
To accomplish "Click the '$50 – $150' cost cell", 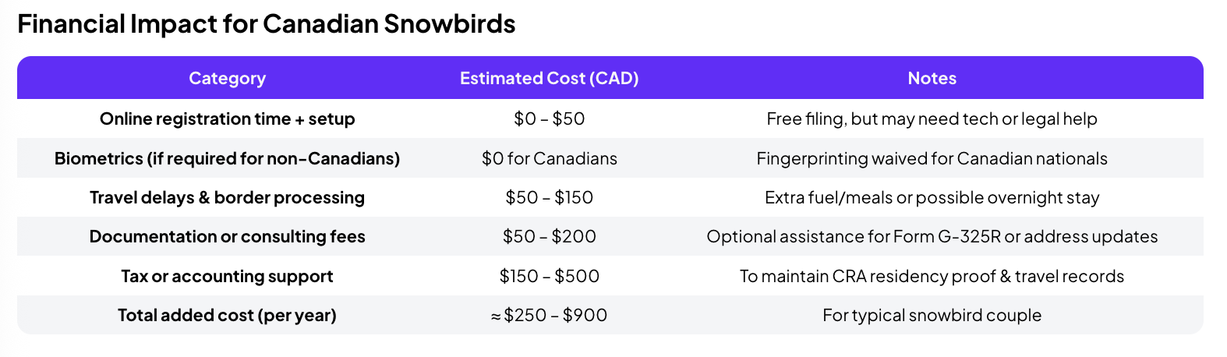I will pos(549,197).
